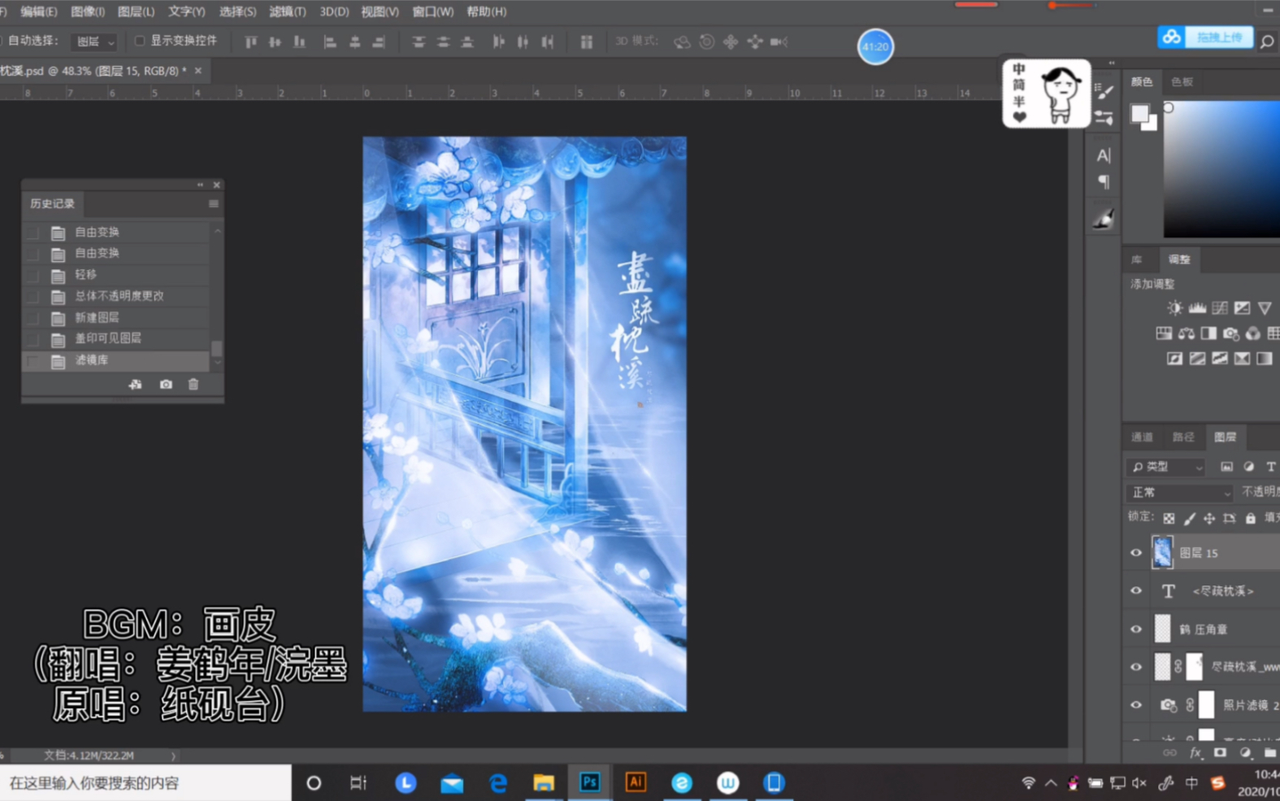
Task: Create new fill or adjustment layer
Action: (1245, 753)
